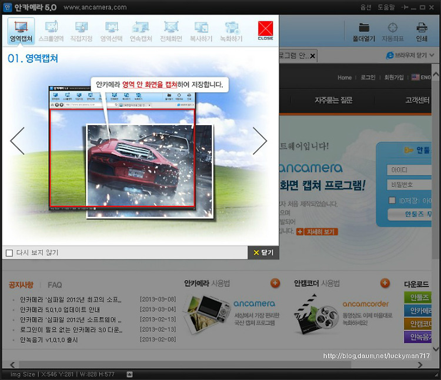Close the browser tab with X

pos(312,56)
